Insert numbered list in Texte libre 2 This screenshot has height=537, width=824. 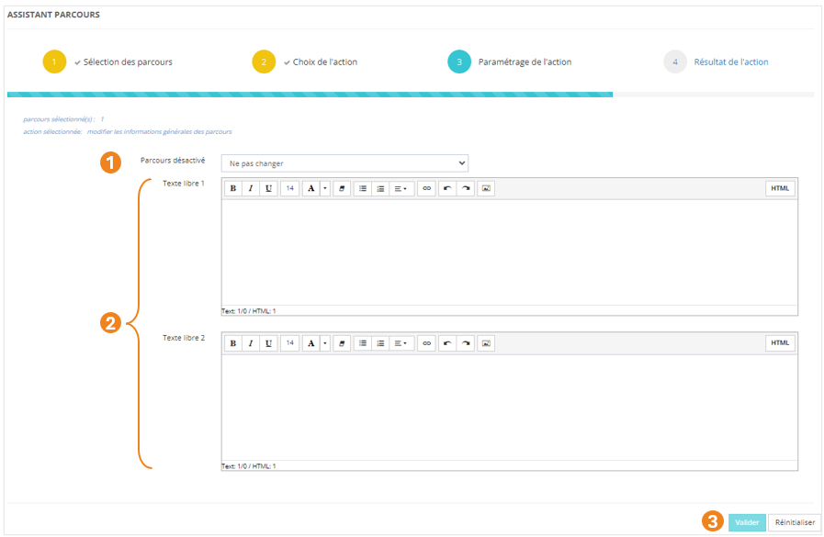click(380, 343)
